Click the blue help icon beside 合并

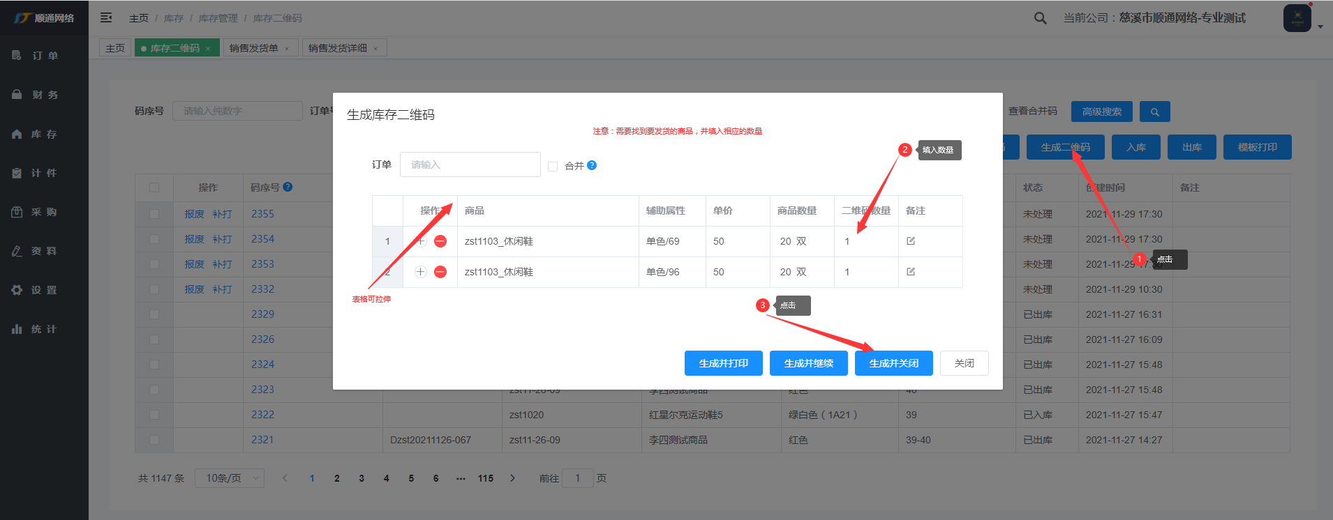point(592,165)
